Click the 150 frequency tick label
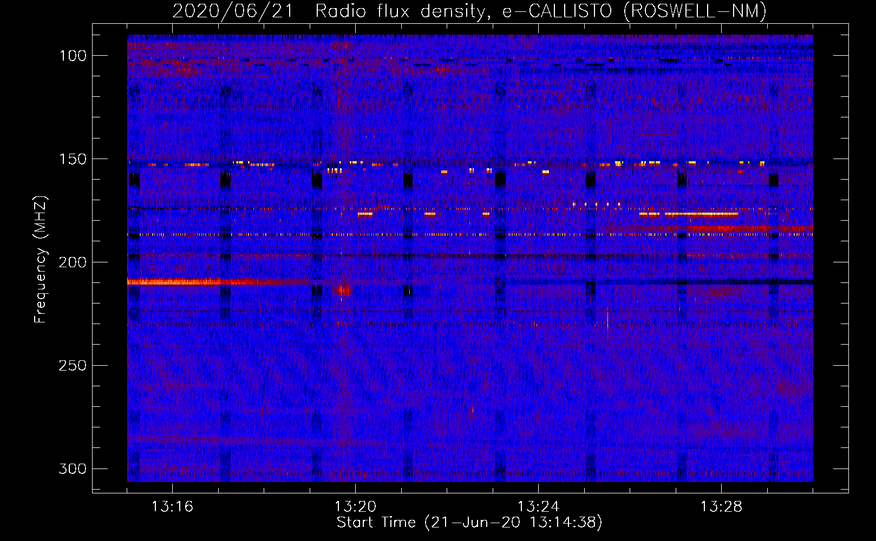 [73, 159]
